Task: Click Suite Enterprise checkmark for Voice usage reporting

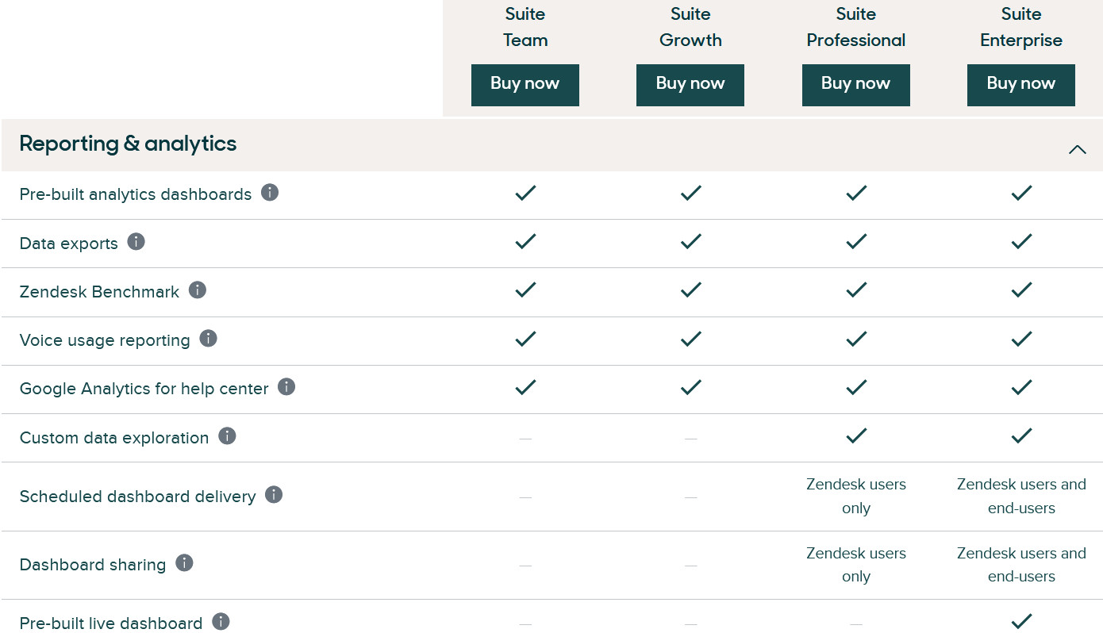Action: (x=1021, y=339)
